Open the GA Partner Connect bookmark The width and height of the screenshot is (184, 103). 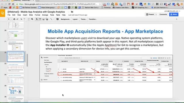tap(28, 7)
